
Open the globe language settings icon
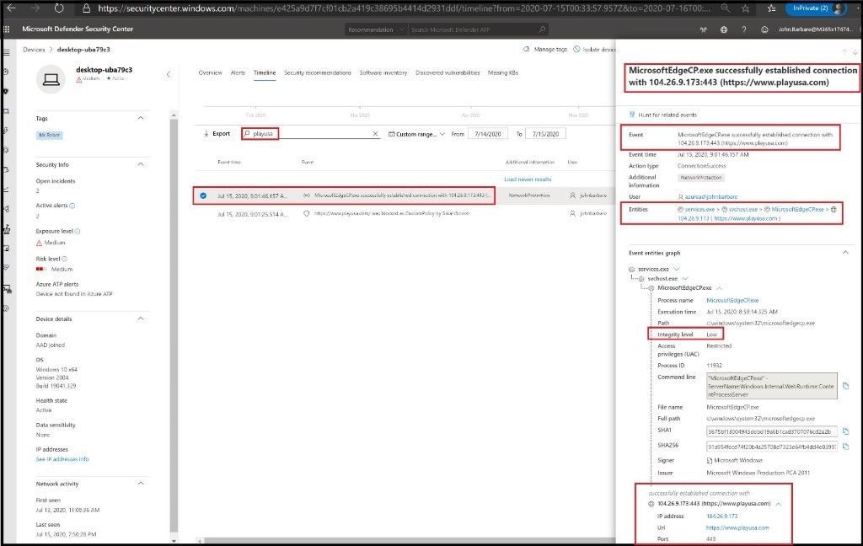point(724,29)
